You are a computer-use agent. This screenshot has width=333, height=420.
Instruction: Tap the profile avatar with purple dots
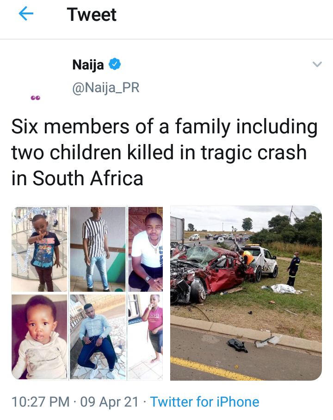35,98
